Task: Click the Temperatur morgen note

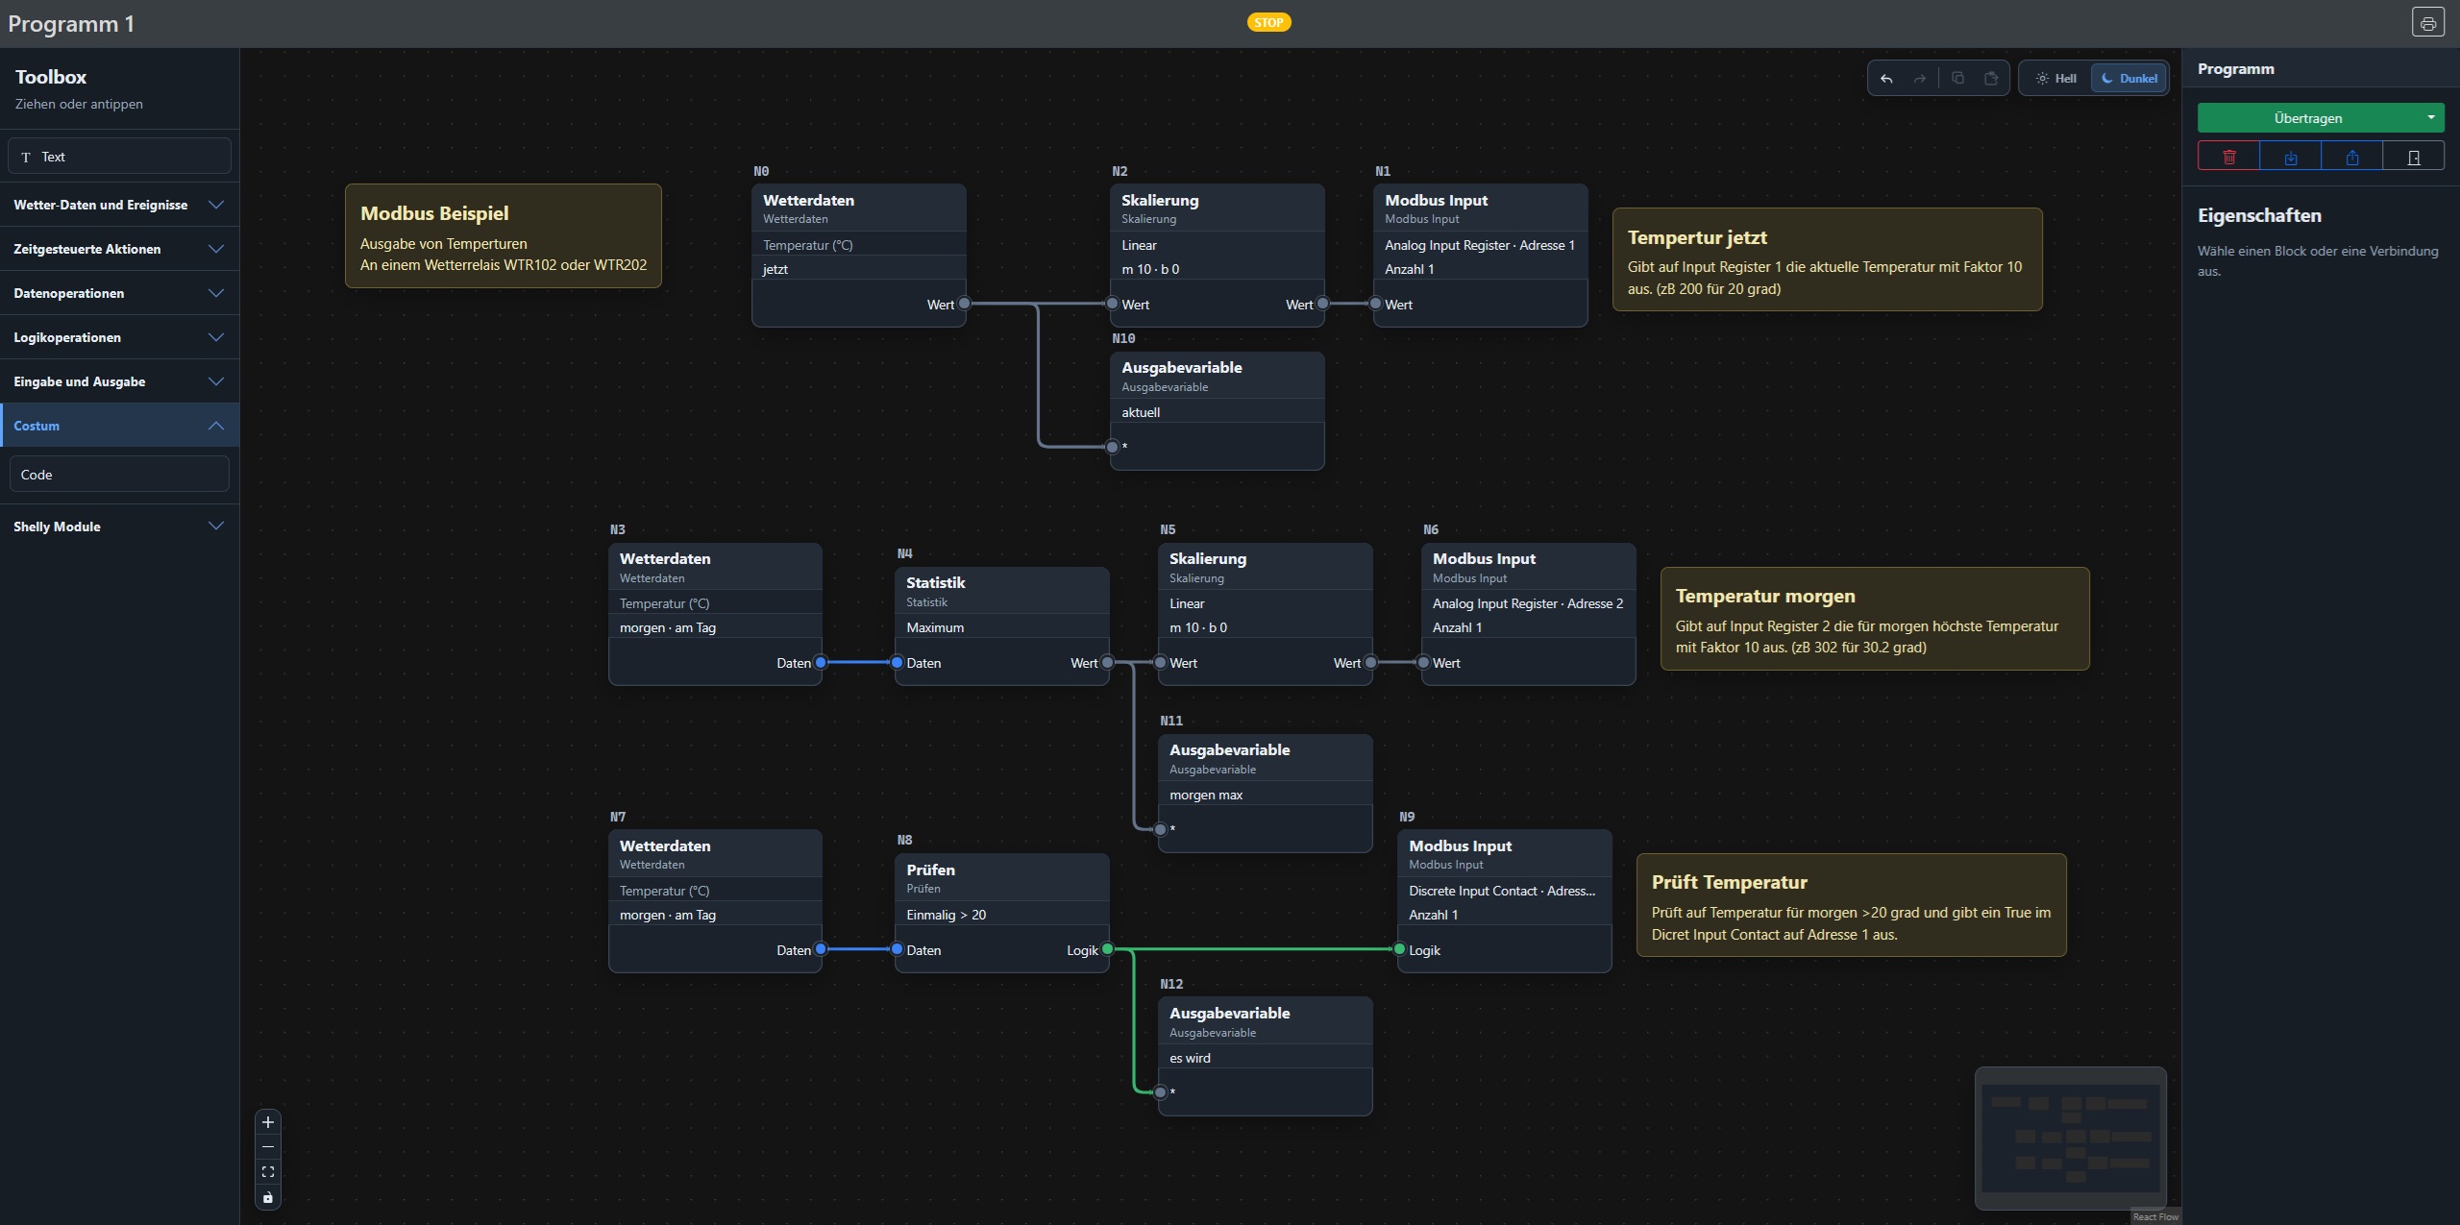Action: pyautogui.click(x=1874, y=618)
